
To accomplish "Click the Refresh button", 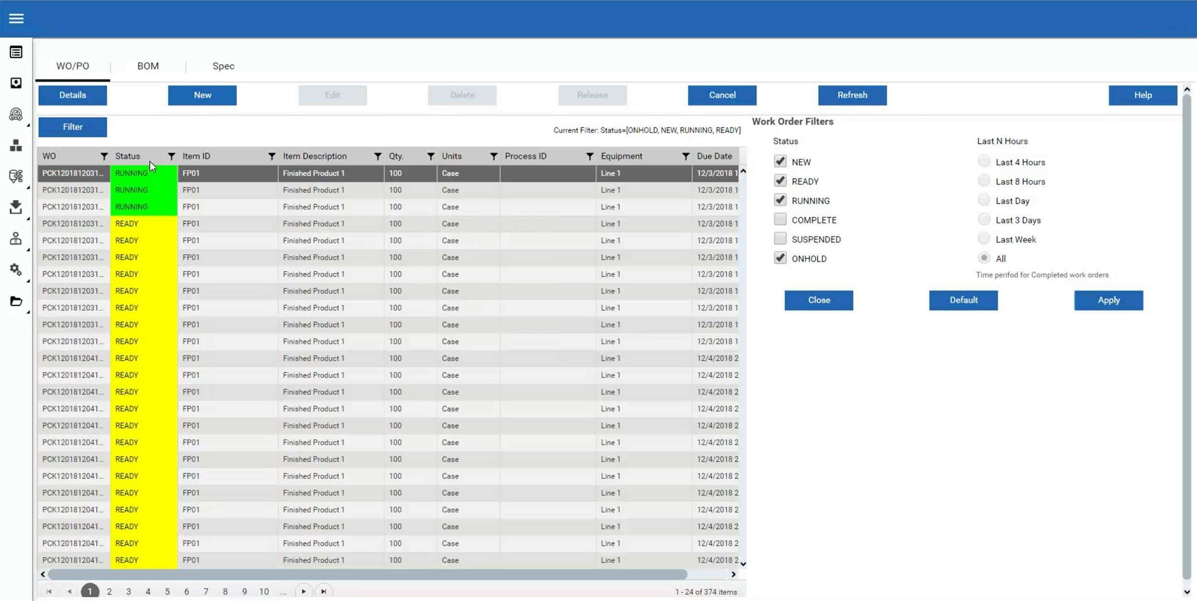I will 852,95.
